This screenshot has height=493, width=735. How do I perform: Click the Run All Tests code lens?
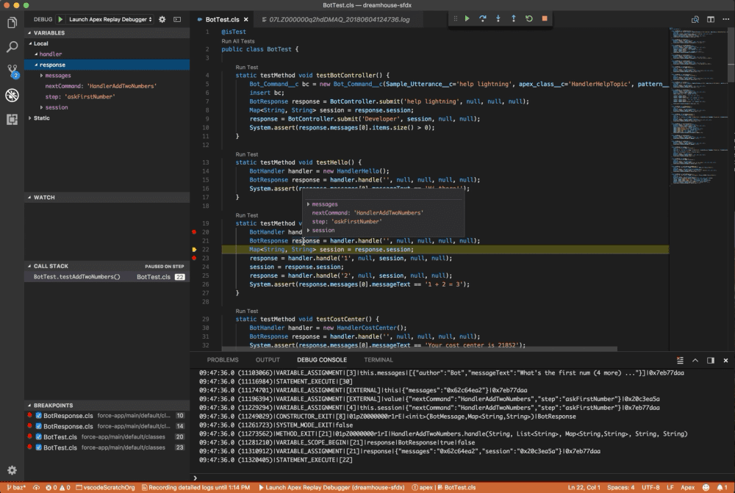click(x=238, y=41)
